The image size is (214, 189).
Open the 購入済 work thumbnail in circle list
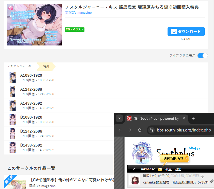[15, 182]
